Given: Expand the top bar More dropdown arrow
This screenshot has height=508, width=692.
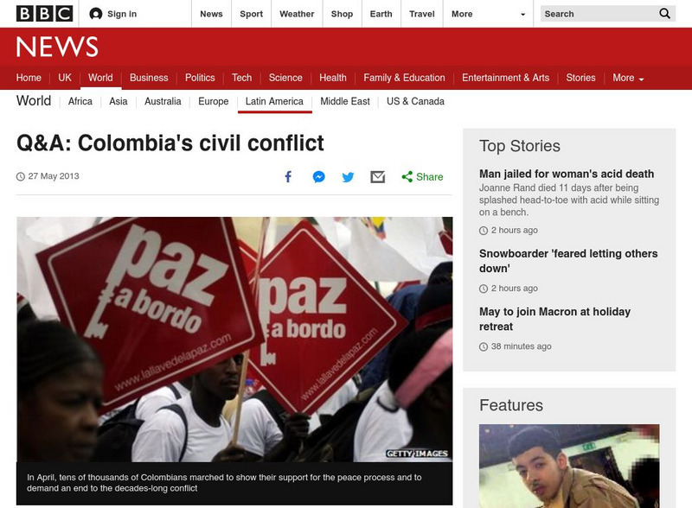Looking at the screenshot, I should [x=523, y=14].
